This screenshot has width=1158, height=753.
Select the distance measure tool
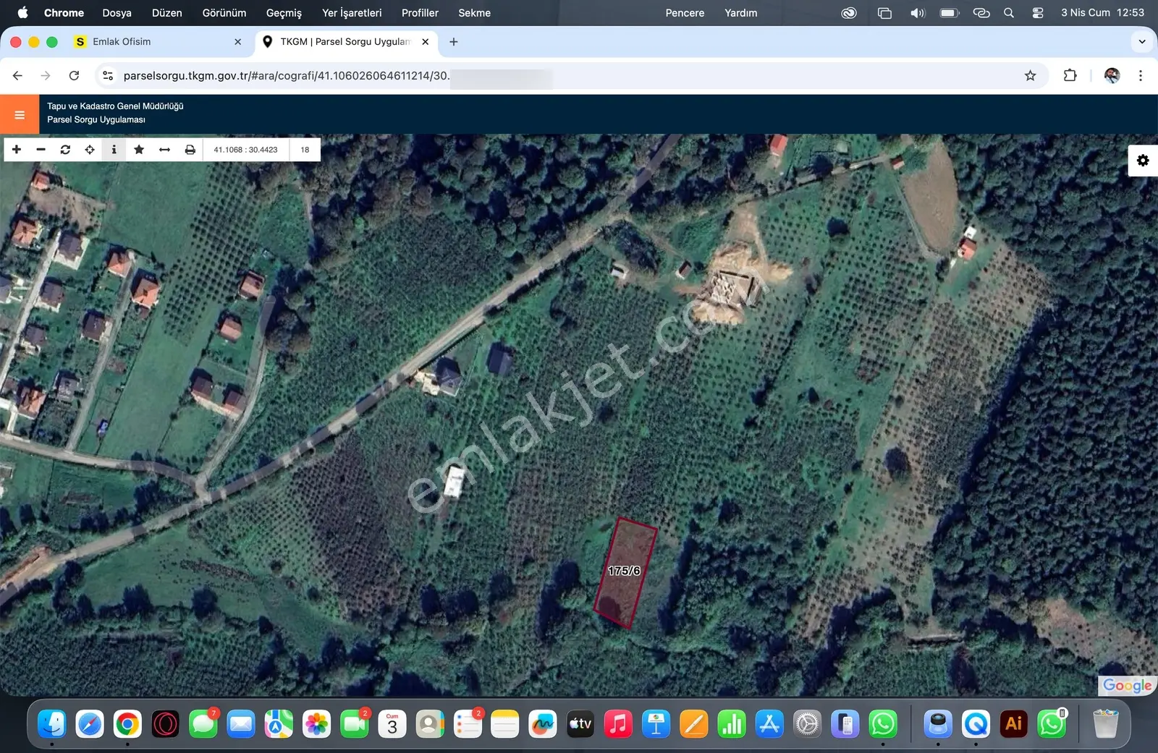click(x=164, y=150)
